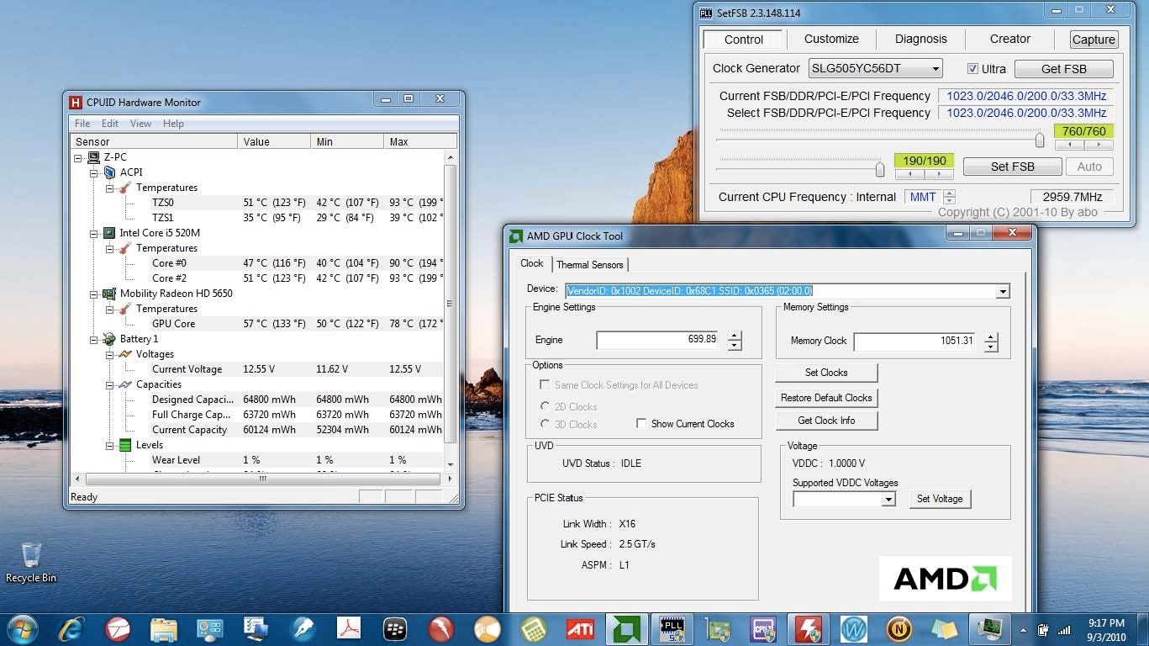
Task: Click the CPUID Hardware Monitor title icon
Action: click(x=76, y=102)
